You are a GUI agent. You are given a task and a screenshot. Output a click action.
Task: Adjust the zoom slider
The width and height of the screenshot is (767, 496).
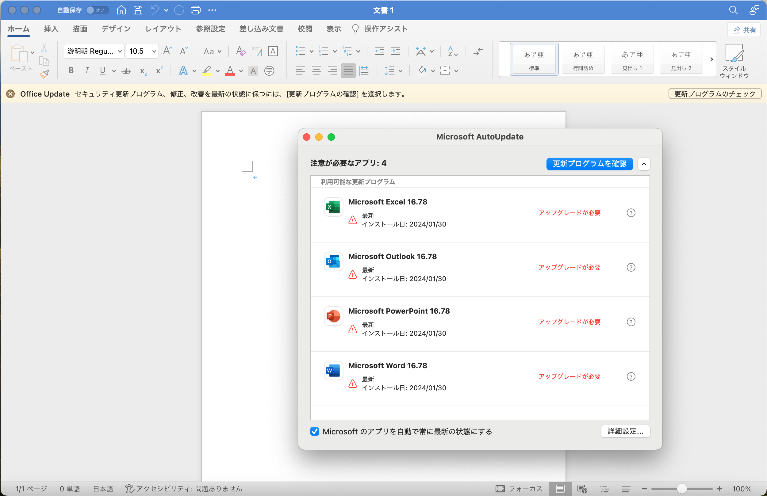point(682,489)
